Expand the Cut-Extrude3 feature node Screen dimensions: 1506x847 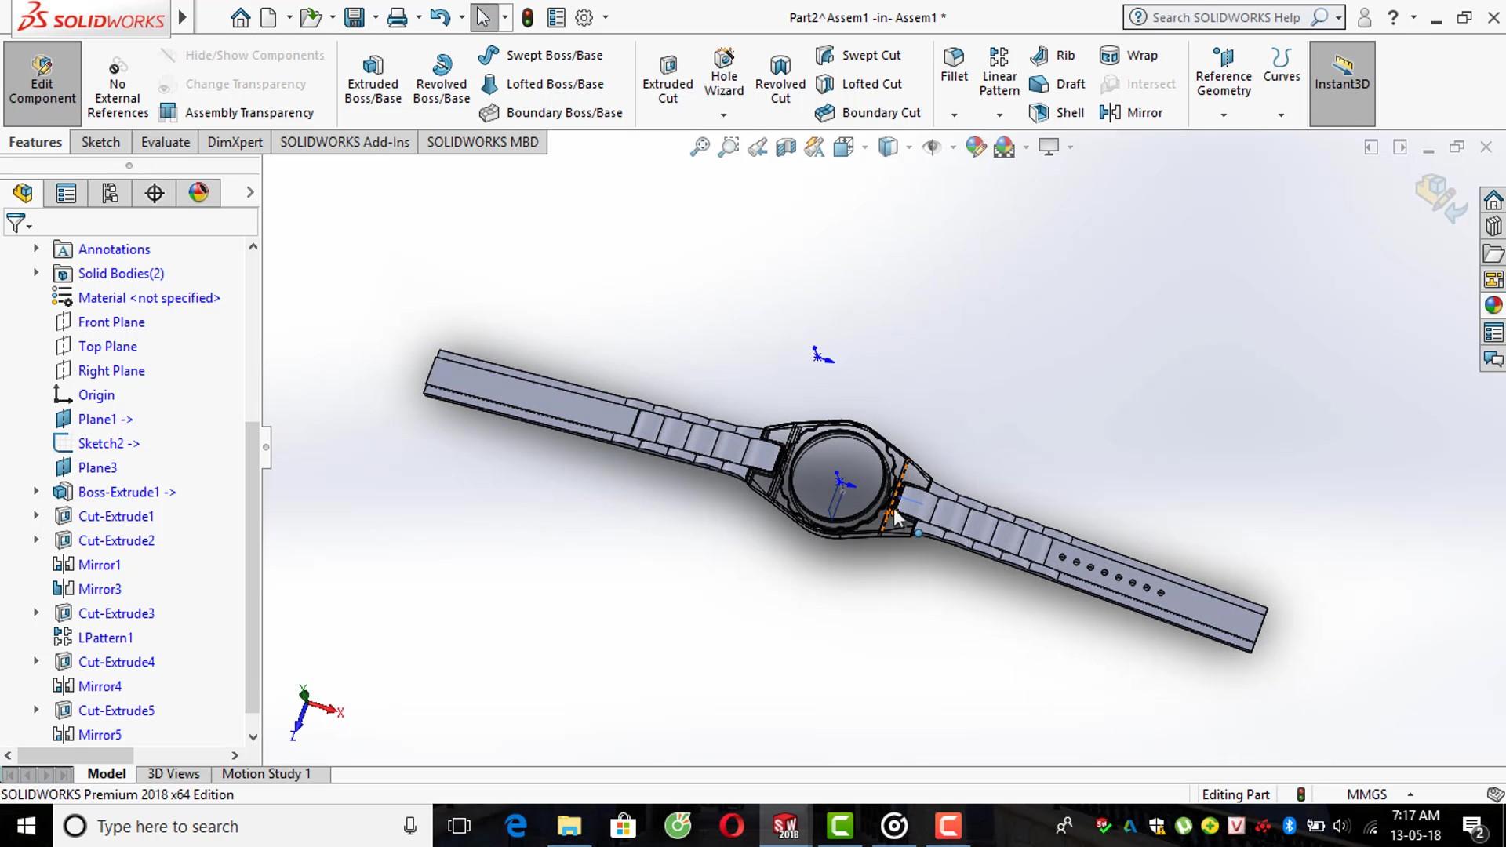coord(36,613)
